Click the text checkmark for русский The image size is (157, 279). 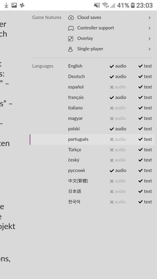tap(140, 171)
